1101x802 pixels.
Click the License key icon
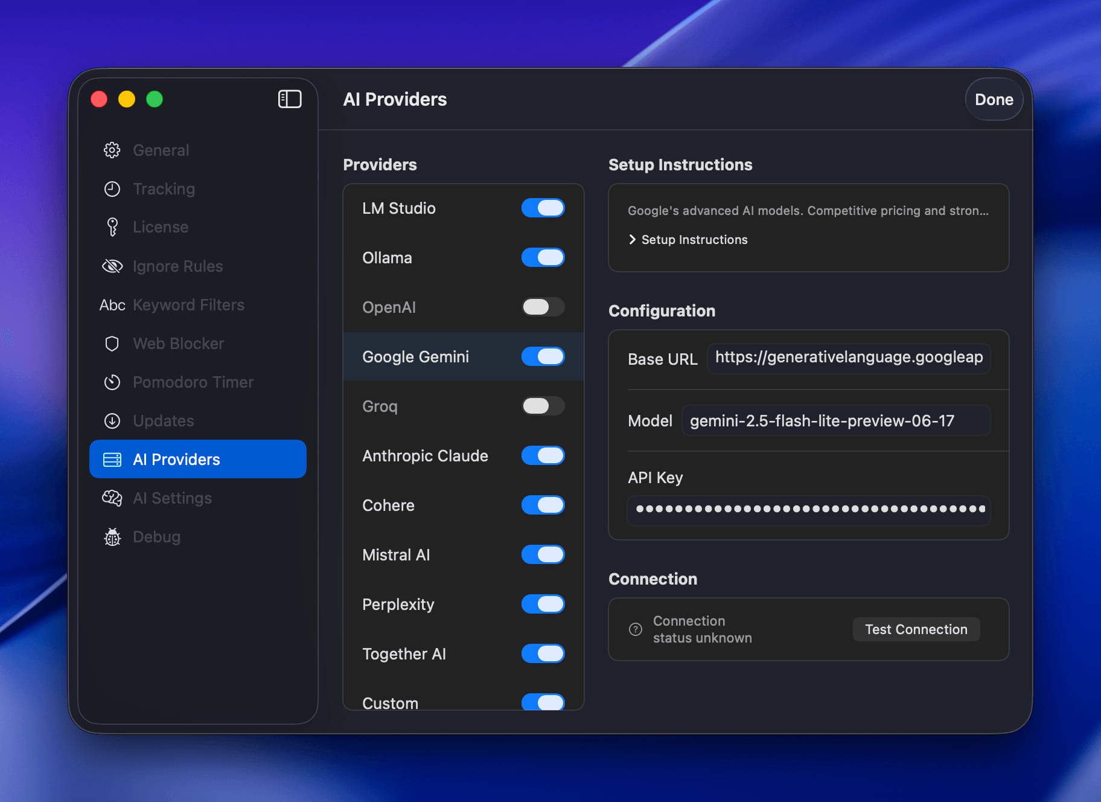point(112,227)
